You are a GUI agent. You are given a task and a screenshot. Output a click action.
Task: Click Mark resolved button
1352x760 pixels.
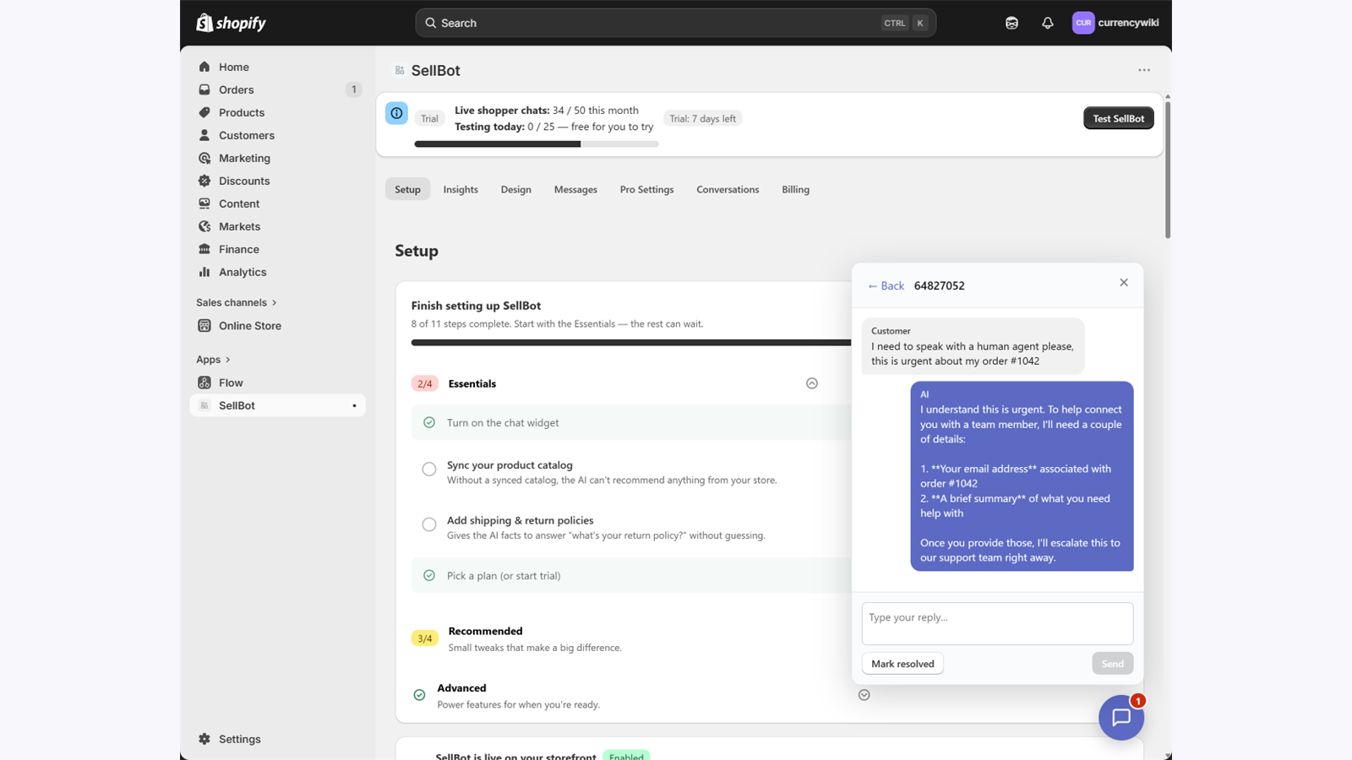902,664
